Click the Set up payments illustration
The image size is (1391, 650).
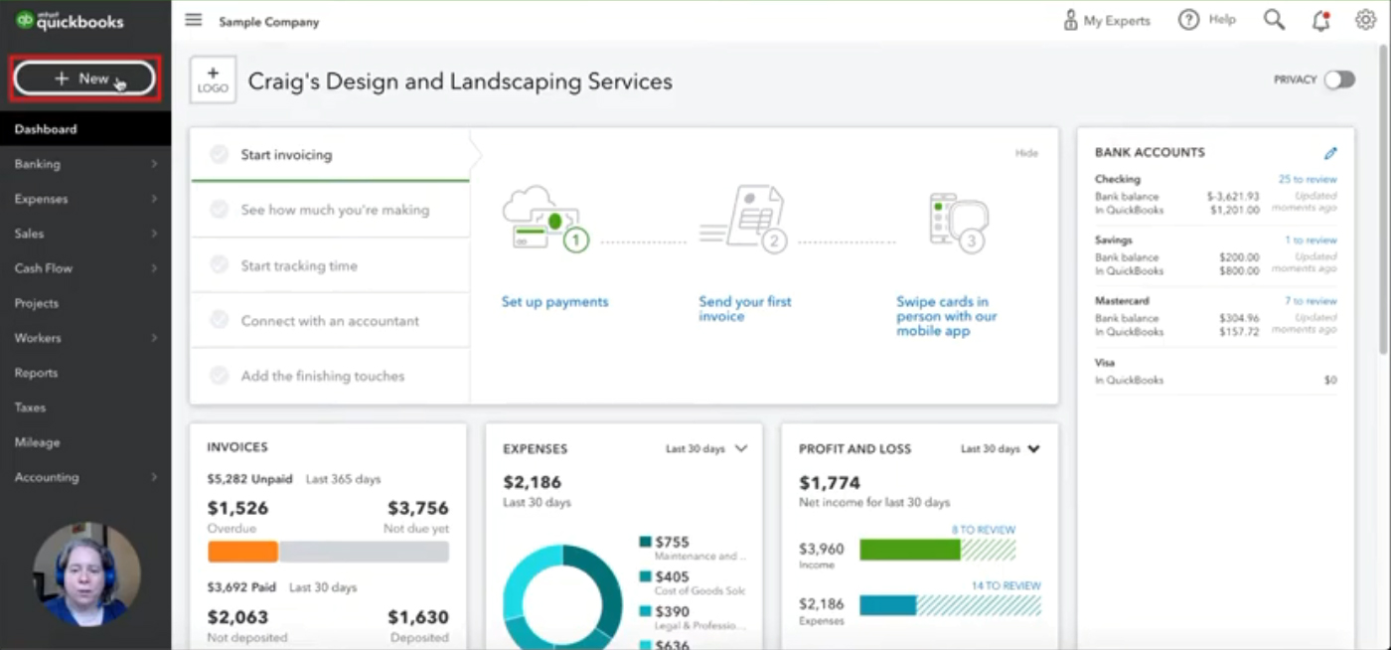[545, 221]
